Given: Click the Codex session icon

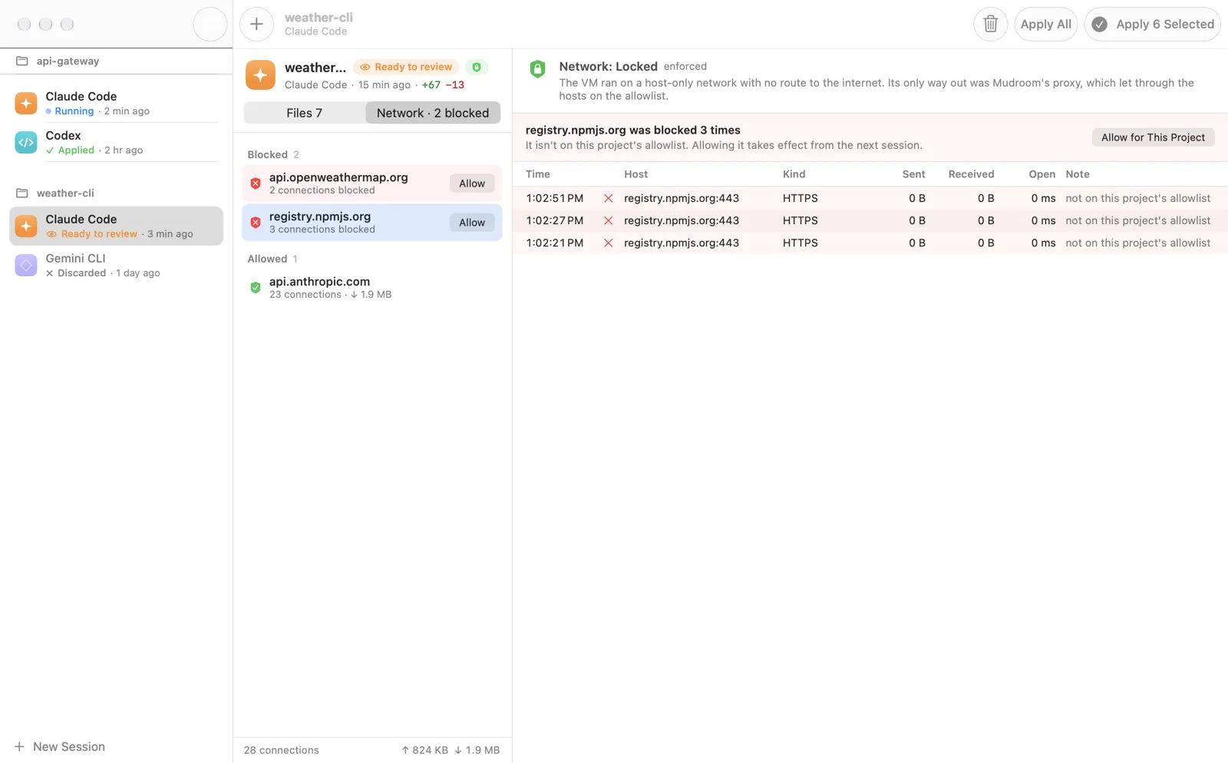Looking at the screenshot, I should pos(26,142).
